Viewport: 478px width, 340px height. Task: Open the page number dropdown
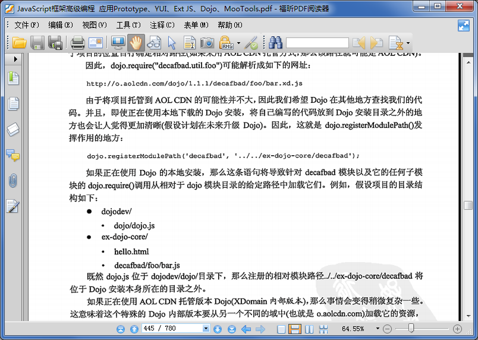point(206,329)
